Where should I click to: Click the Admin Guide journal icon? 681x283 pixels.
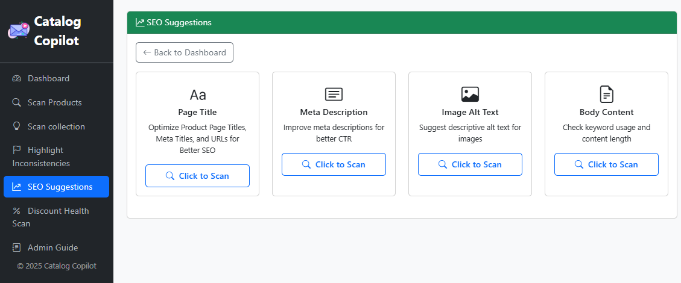point(17,247)
